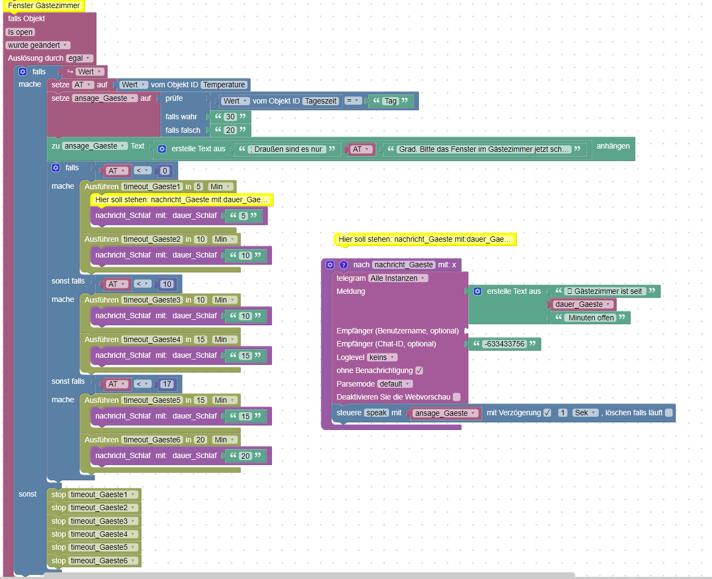Open ansage_Gaeste dropdown in setze block
The width and height of the screenshot is (712, 579).
pyautogui.click(x=105, y=98)
